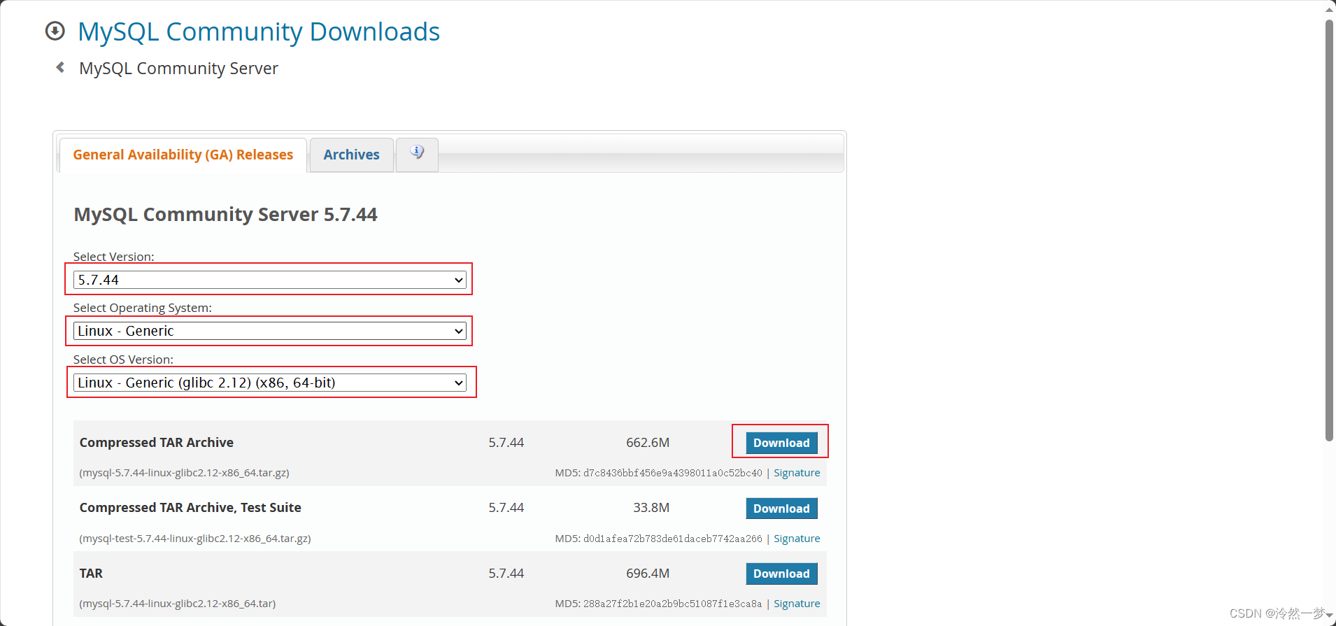Click filename mysql-5.7.44-linux-glibc2.12-x86_64.tar.gz
Screen dimensions: 1336x626
coord(184,473)
